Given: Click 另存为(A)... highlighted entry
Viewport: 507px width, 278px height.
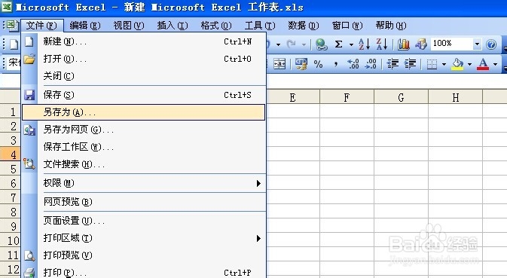Looking at the screenshot, I should click(x=144, y=112).
